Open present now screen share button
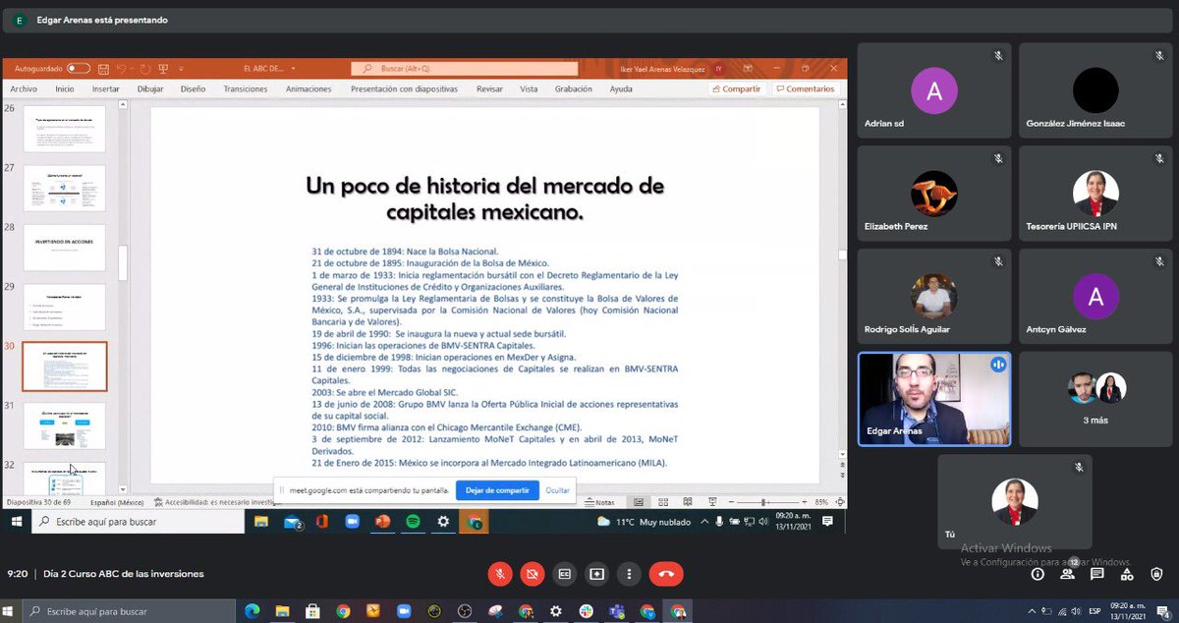The image size is (1179, 623). [596, 574]
